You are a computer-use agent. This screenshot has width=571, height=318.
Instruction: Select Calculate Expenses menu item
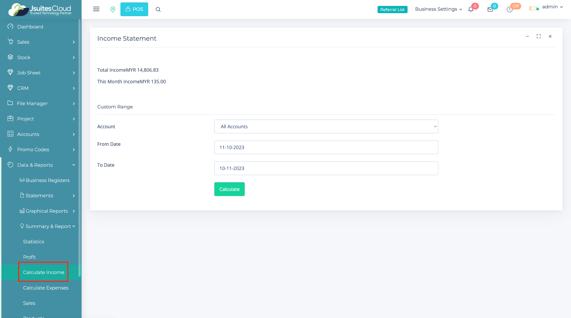pyautogui.click(x=46, y=288)
